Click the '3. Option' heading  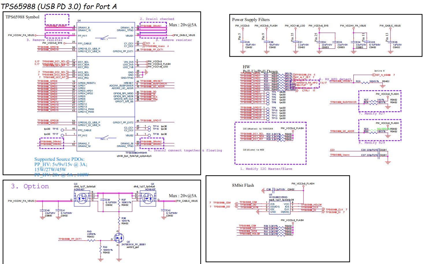coord(30,186)
